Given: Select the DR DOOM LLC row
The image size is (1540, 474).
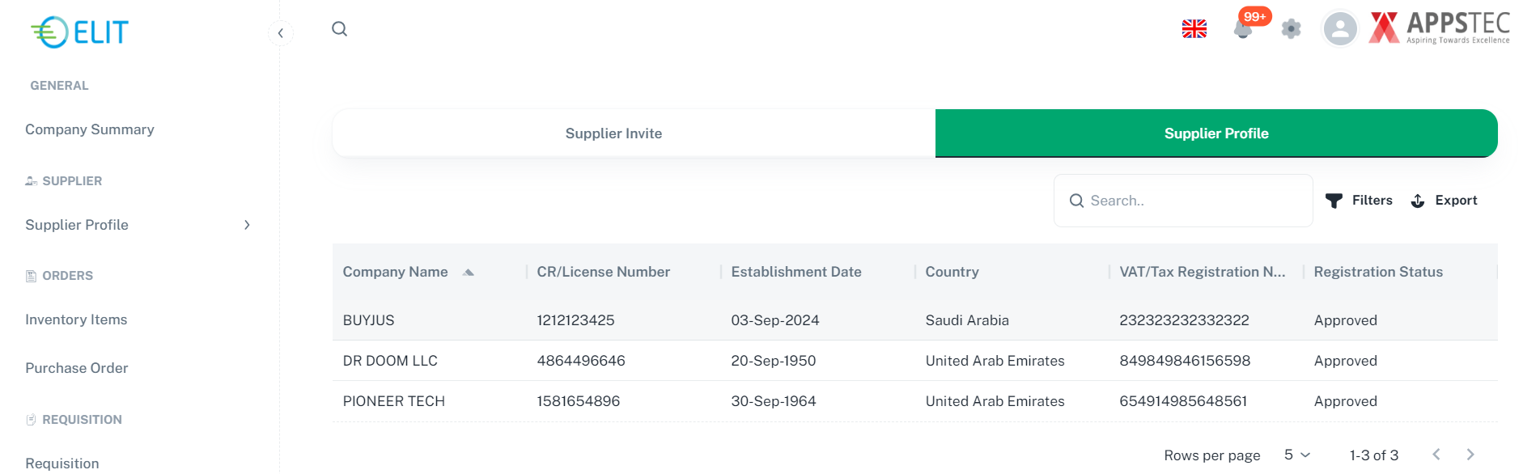Looking at the screenshot, I should pos(390,361).
